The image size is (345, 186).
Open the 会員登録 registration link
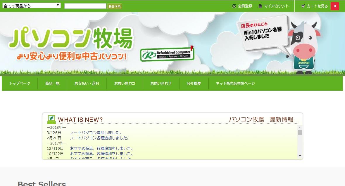[x=245, y=6]
